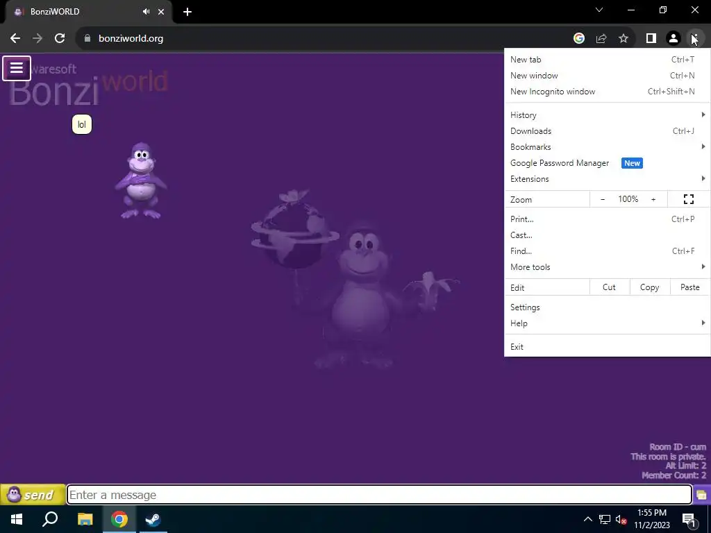Close the BonziWORLD tab
Viewport: 711px width, 533px height.
pos(161,12)
